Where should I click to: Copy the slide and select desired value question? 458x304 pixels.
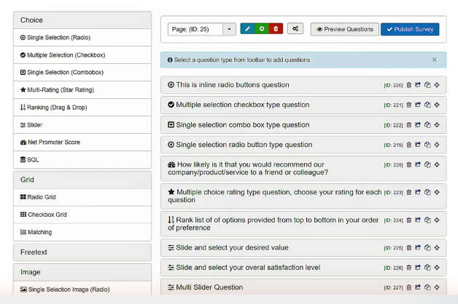[x=427, y=248]
